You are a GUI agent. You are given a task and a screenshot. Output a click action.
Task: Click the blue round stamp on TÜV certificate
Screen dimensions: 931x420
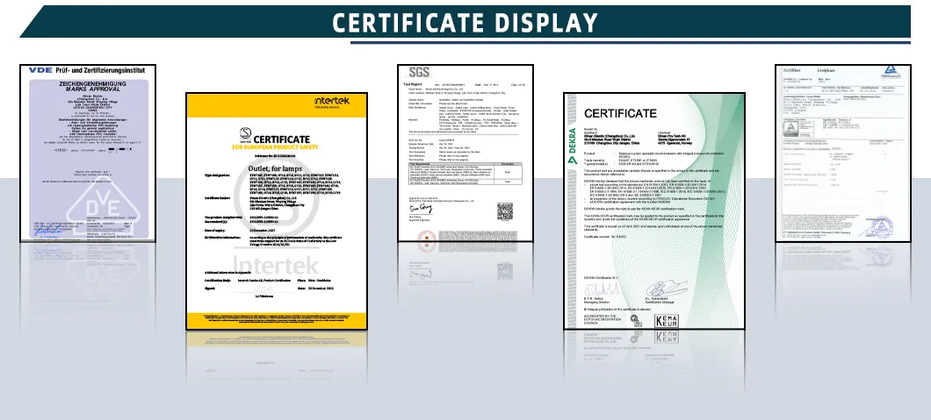click(x=882, y=225)
